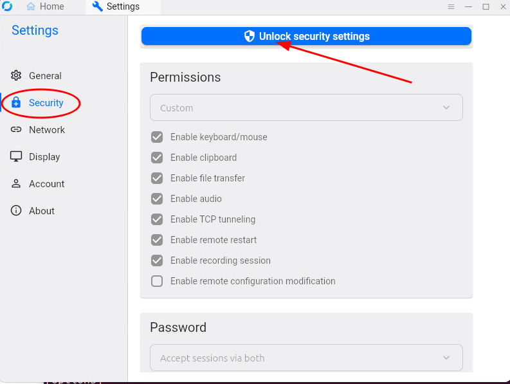
Task: Click the Display monitor icon
Action: (16, 156)
